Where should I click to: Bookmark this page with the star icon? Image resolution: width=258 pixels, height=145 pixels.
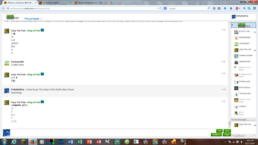coord(214,8)
